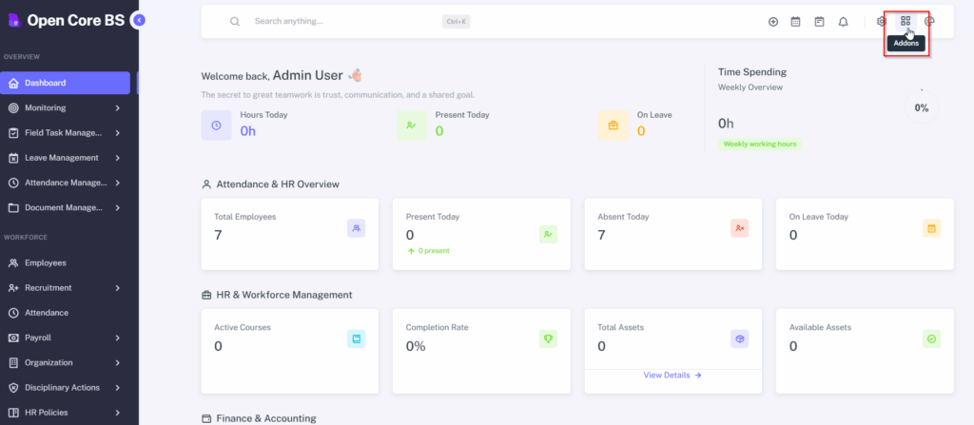Click the Hours Today clock icon
The image size is (974, 425).
coord(216,125)
